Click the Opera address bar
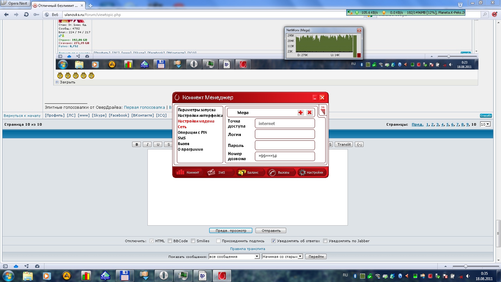The width and height of the screenshot is (501, 282). (x=204, y=14)
